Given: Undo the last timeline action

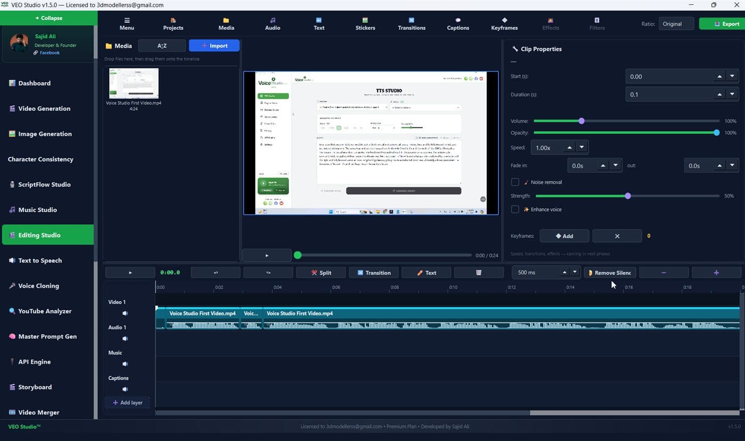Looking at the screenshot, I should click(x=216, y=273).
